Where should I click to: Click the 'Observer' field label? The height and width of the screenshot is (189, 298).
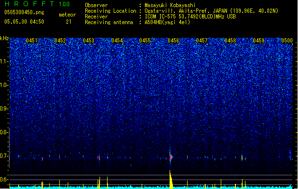point(96,5)
